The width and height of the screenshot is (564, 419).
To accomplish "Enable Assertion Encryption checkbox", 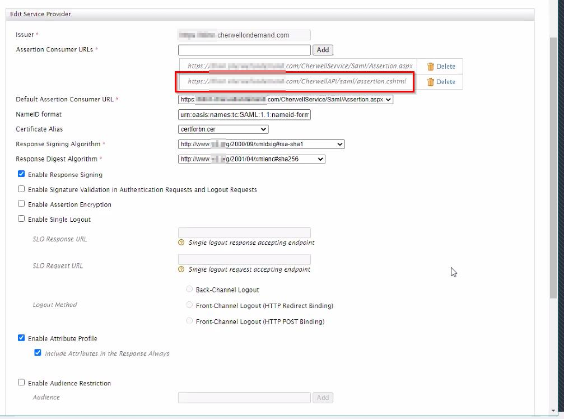I will [x=21, y=204].
